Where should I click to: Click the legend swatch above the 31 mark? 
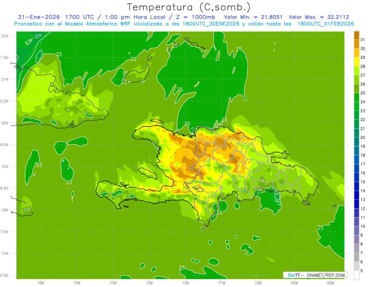click(x=356, y=35)
